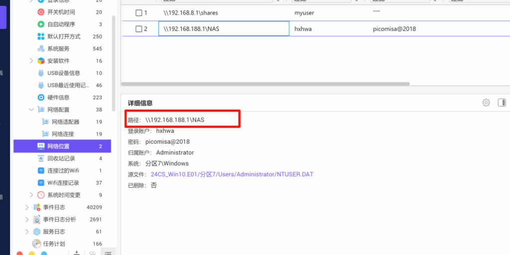Open the NTUSER.DAT source file link
This screenshot has width=510, height=255.
[232, 174]
